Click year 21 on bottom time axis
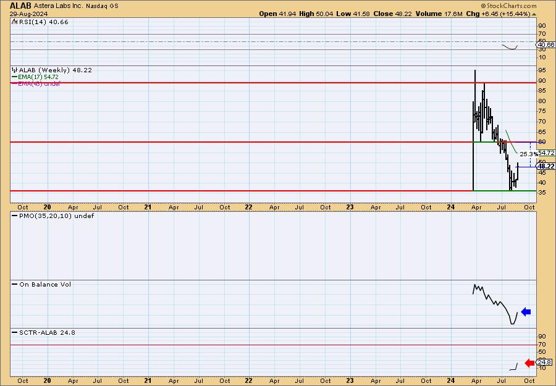Screen dimensions: 556x386 tap(148, 380)
